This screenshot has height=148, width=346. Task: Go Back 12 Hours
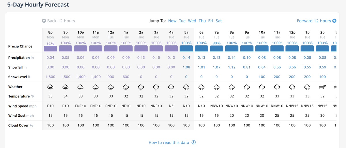pyautogui.click(x=59, y=21)
